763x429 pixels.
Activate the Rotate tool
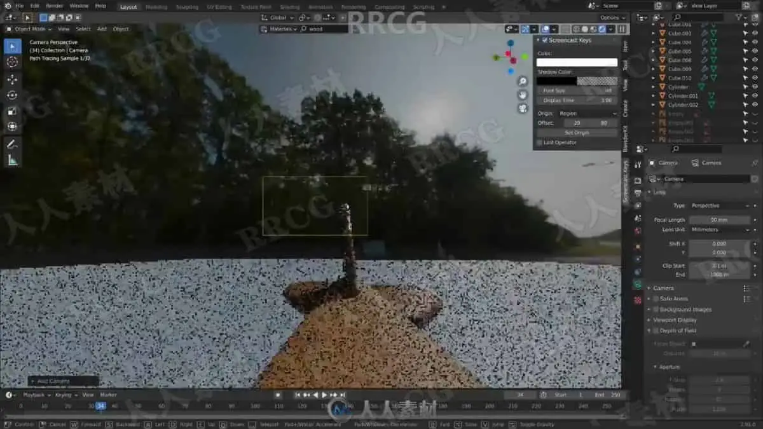(12, 95)
